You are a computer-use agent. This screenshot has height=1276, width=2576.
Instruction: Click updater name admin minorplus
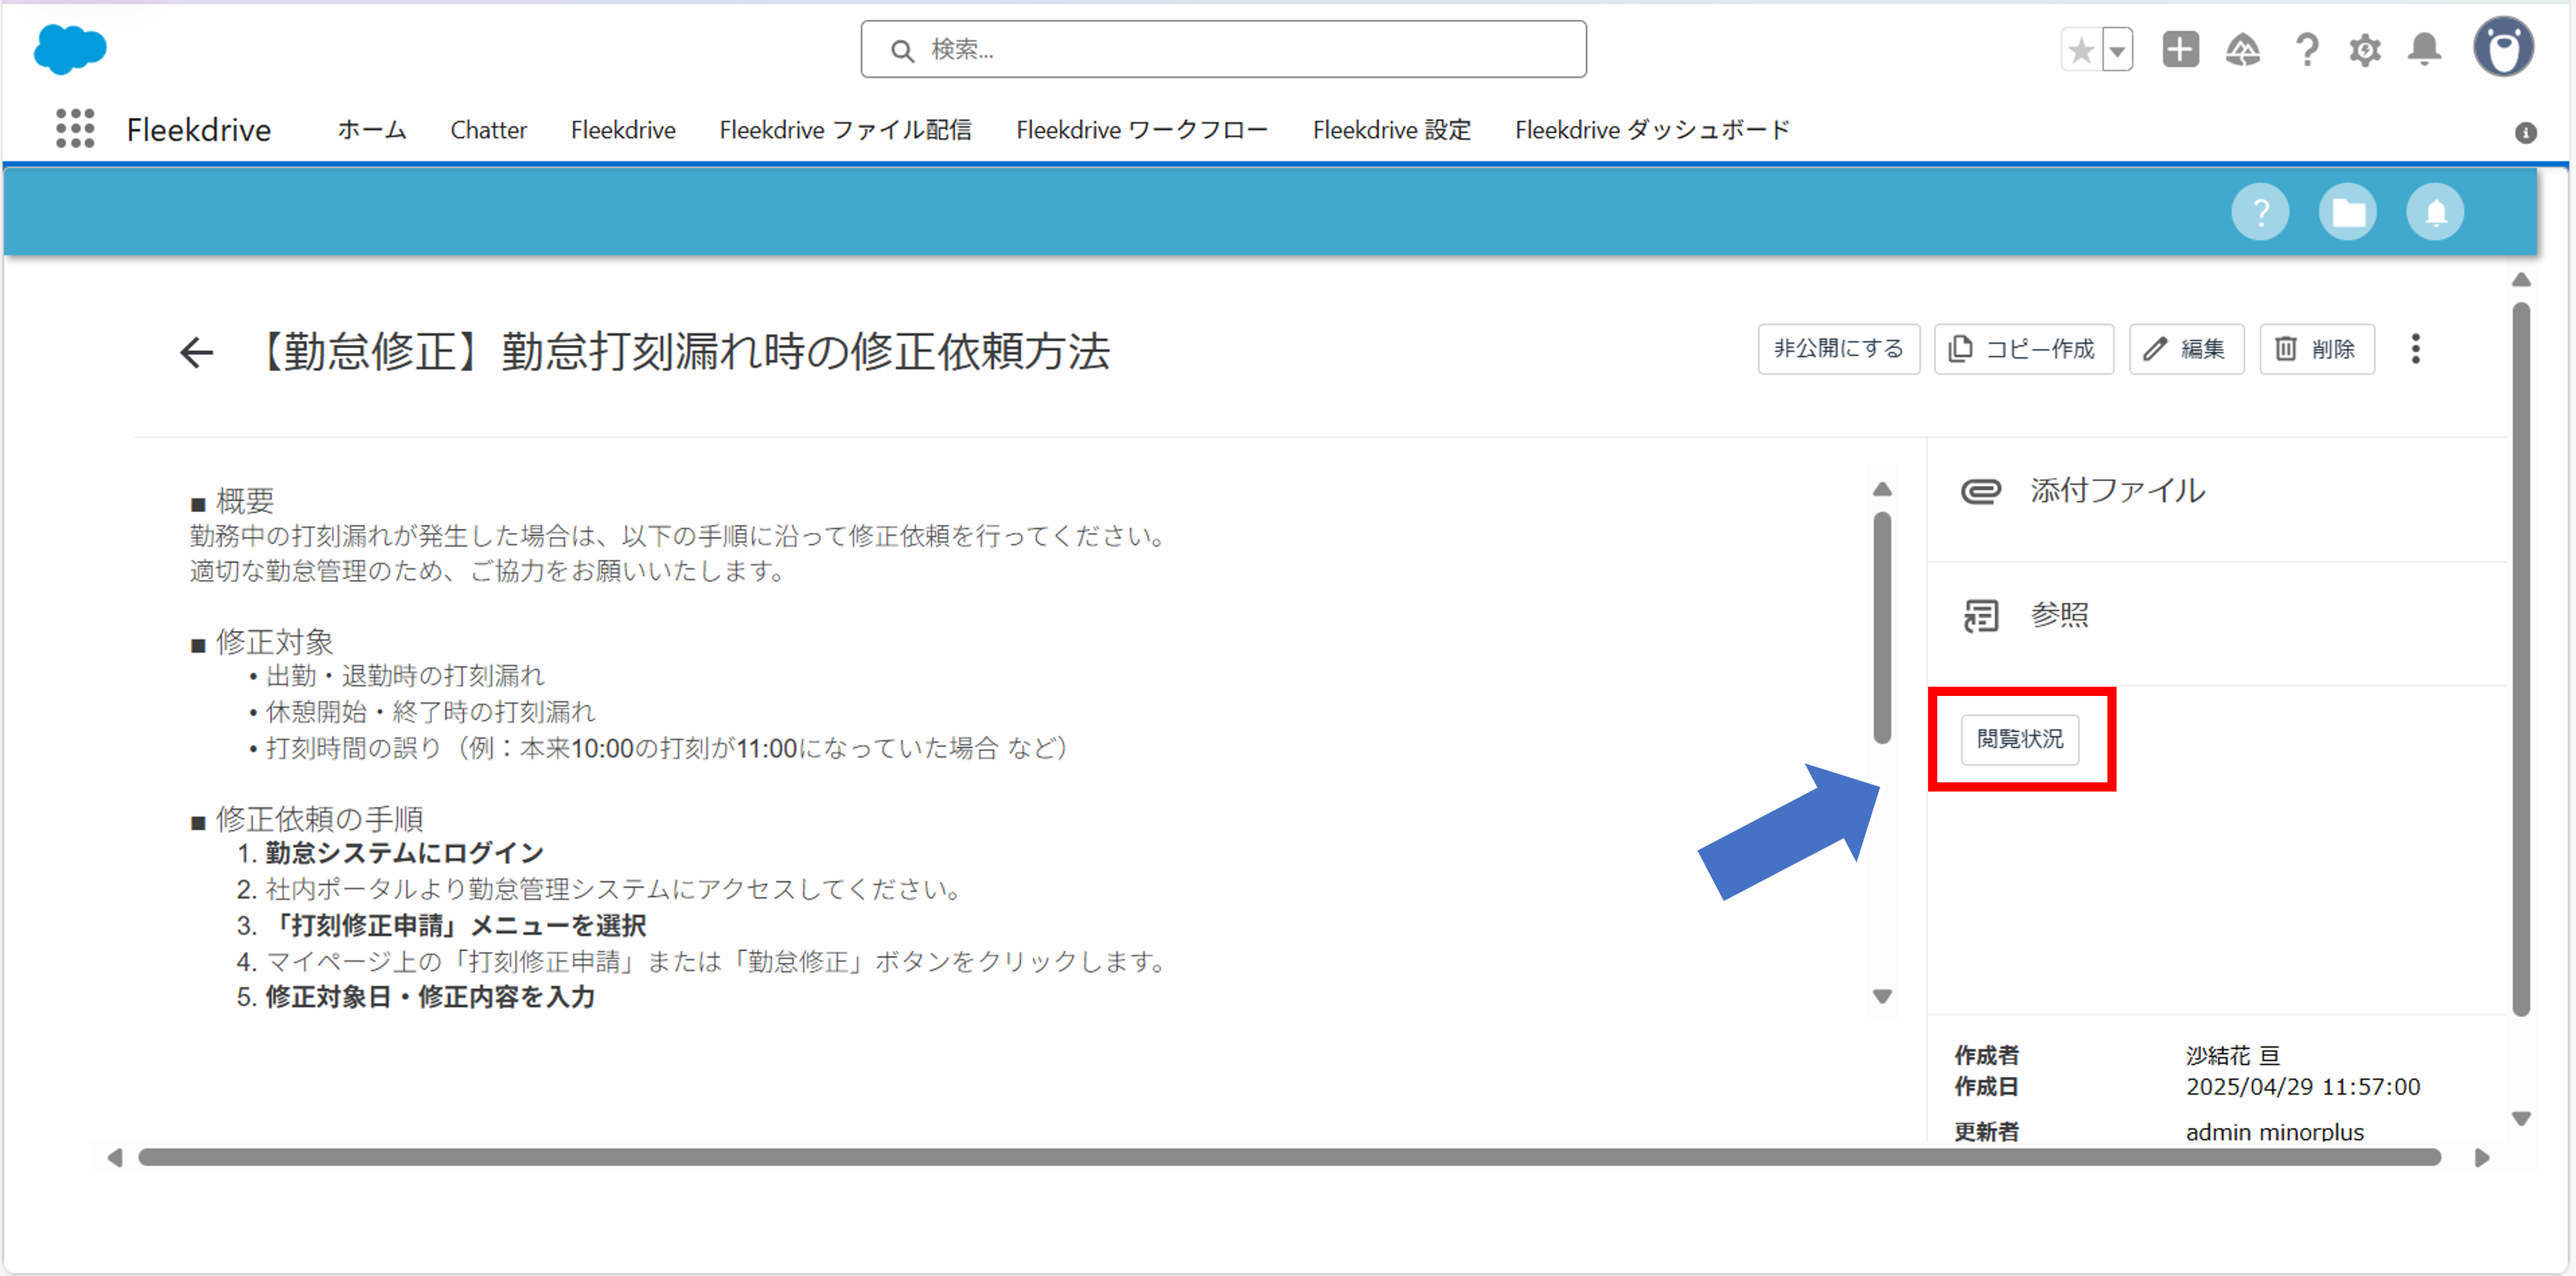(x=2274, y=1131)
